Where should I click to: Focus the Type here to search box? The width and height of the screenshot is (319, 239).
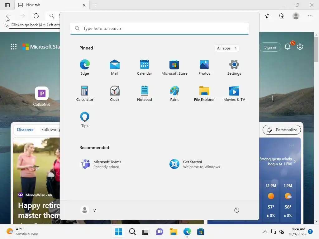coord(159,28)
